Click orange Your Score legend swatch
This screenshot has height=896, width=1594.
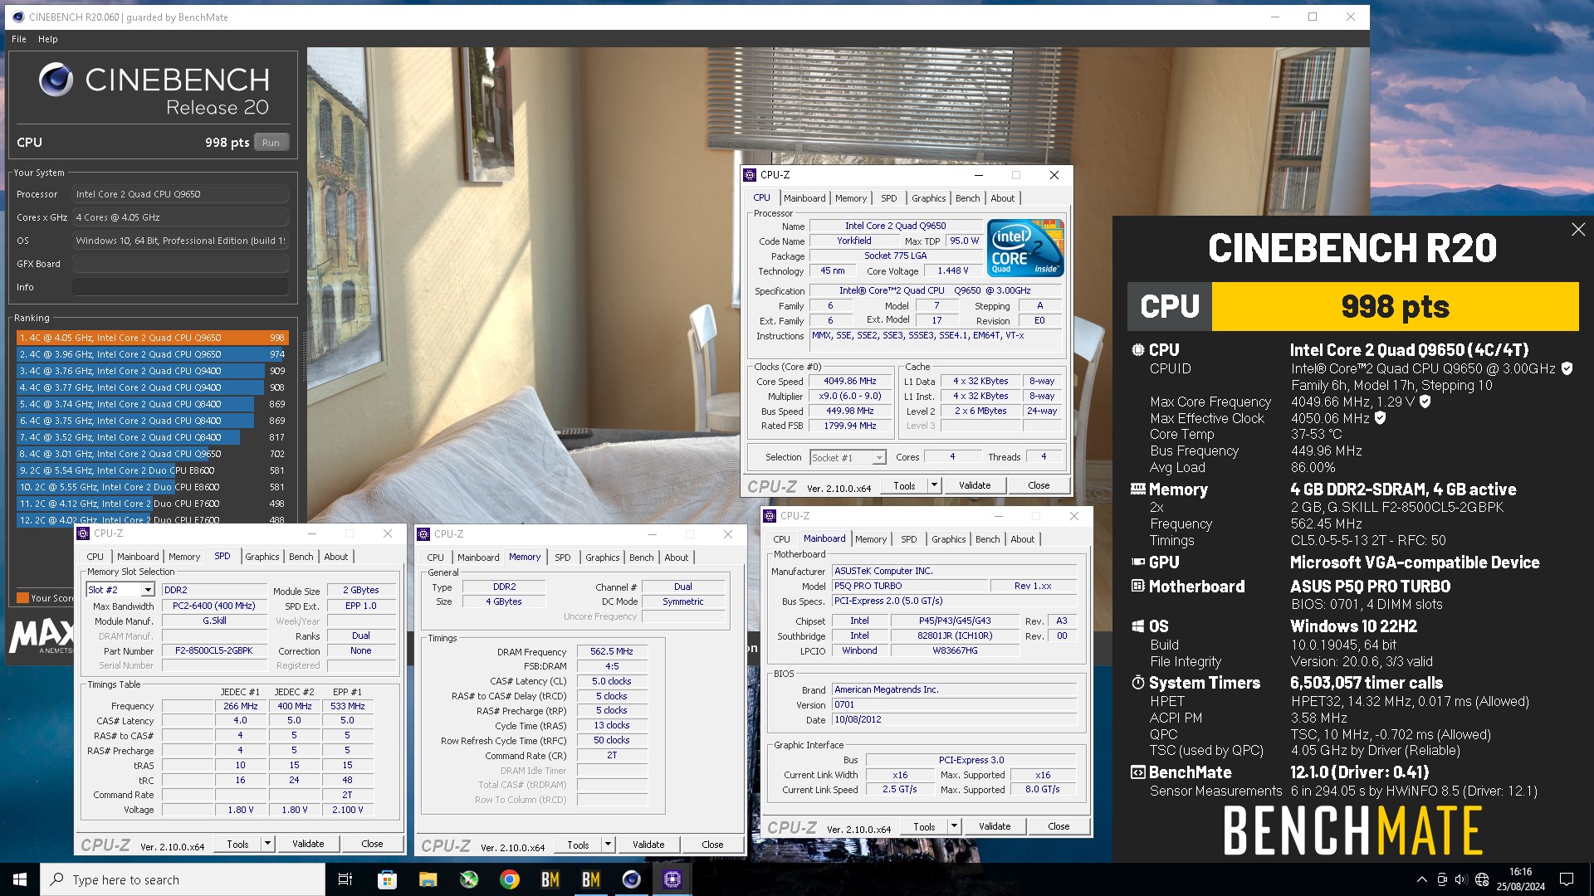pyautogui.click(x=22, y=597)
